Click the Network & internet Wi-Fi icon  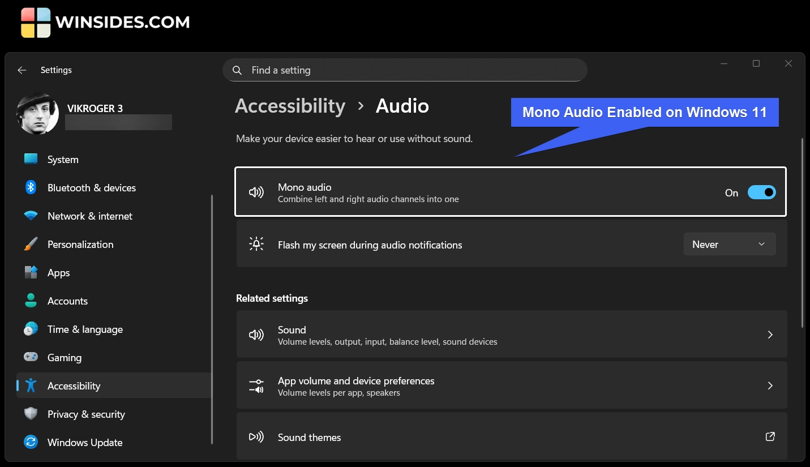click(x=31, y=216)
